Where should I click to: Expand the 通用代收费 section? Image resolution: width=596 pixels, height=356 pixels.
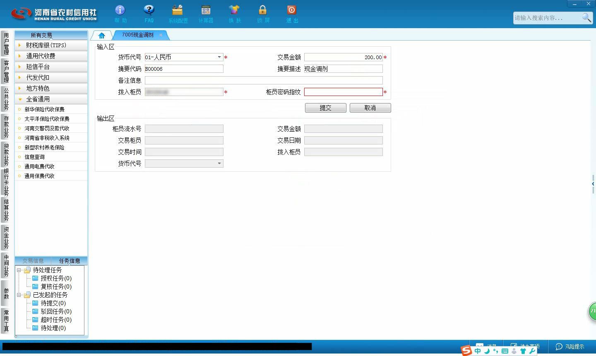tap(51, 56)
